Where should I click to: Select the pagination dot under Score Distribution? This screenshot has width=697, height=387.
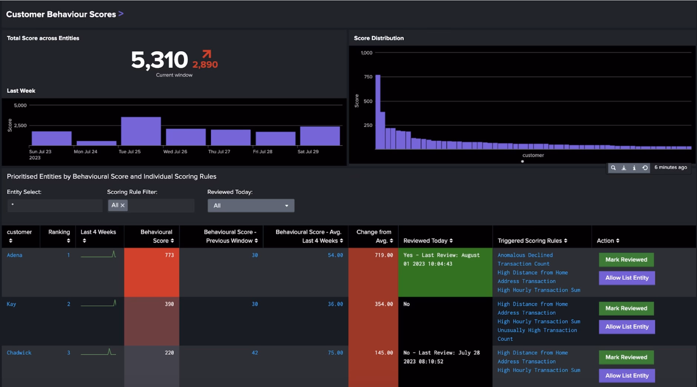[x=523, y=161]
